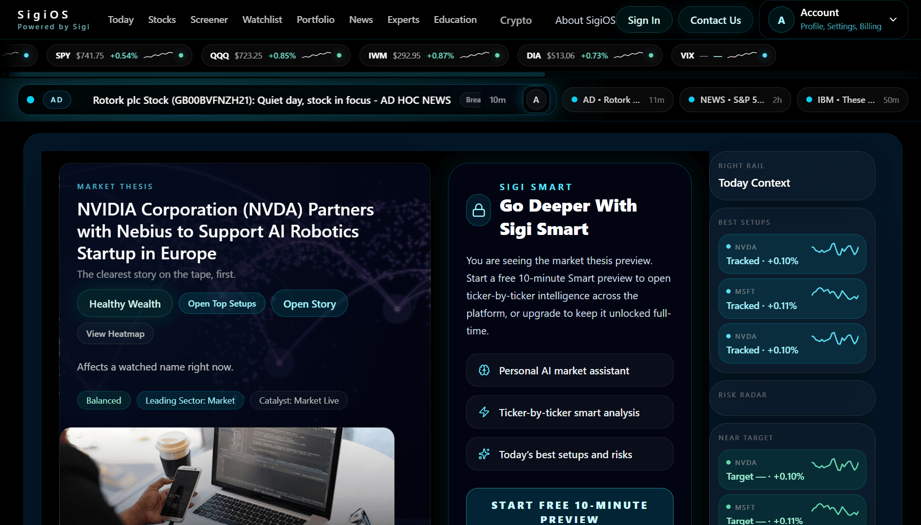The width and height of the screenshot is (921, 525).
Task: Open the IBM news ticker item
Action: (x=852, y=100)
